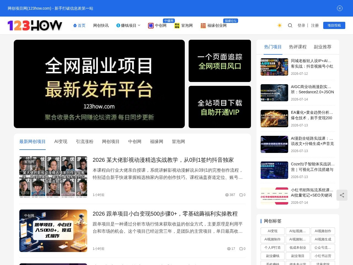Select the 热门项目 sidebar tab
This screenshot has width=353, height=265.
pyautogui.click(x=273, y=47)
